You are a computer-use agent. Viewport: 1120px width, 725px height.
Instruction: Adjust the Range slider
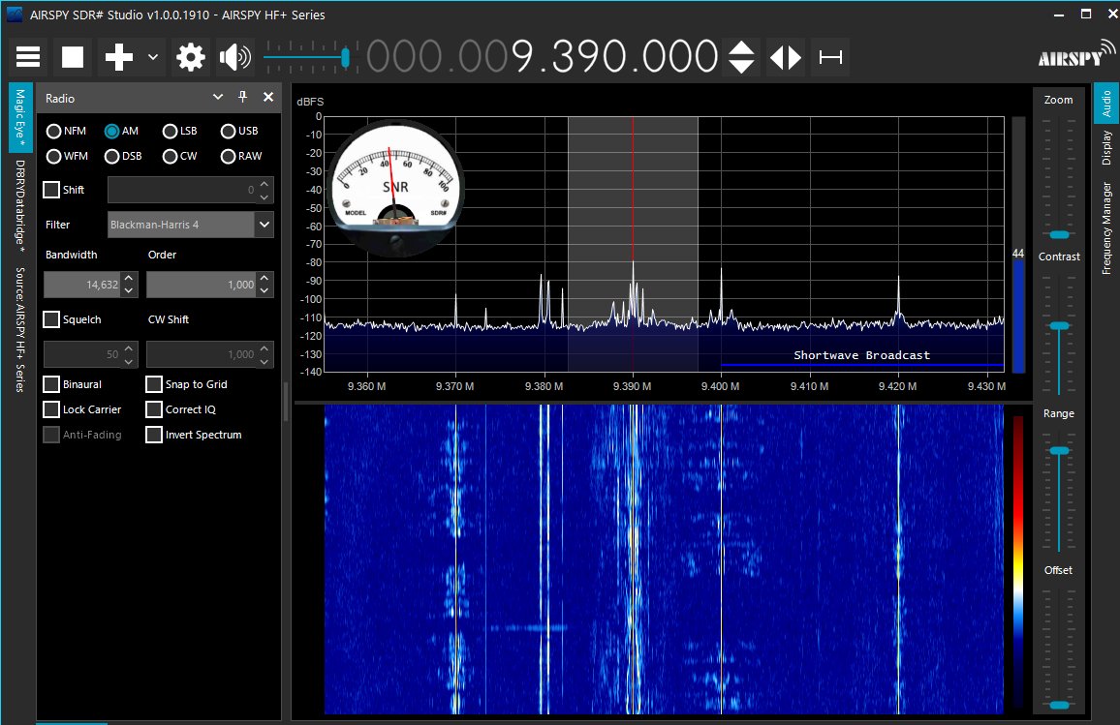point(1059,451)
